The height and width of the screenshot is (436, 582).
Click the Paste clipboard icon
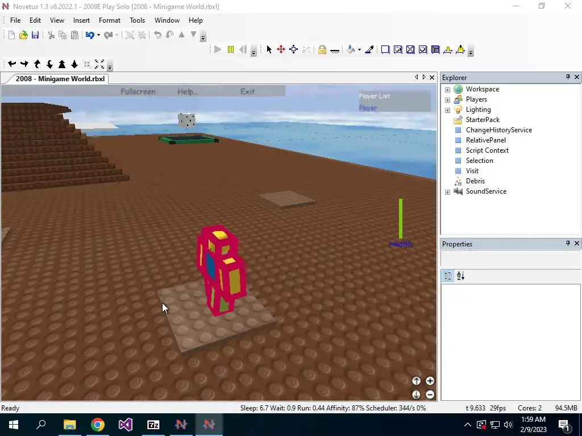74,35
